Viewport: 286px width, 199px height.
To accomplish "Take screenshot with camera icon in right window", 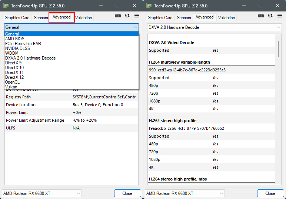I will pos(261,16).
